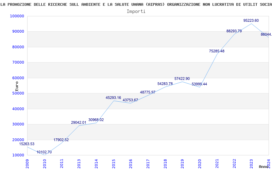Click the Anno x-axis title

[264, 167]
